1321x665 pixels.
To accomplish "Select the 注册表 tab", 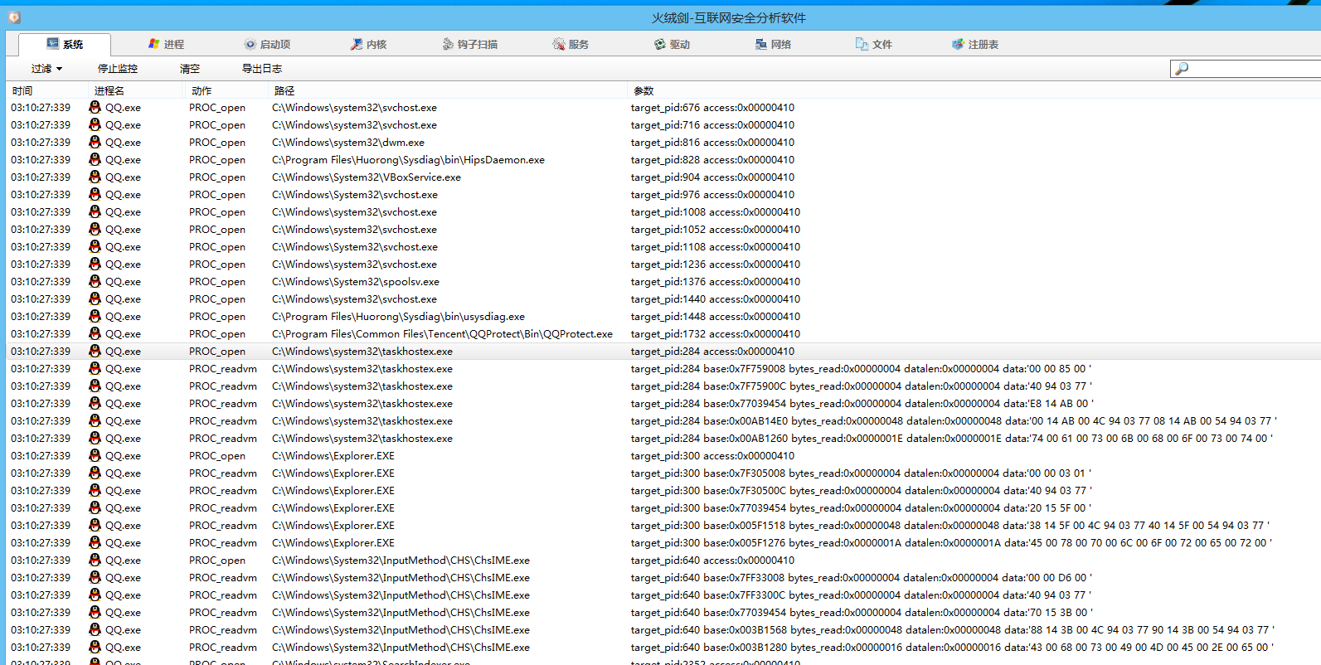I will point(975,44).
